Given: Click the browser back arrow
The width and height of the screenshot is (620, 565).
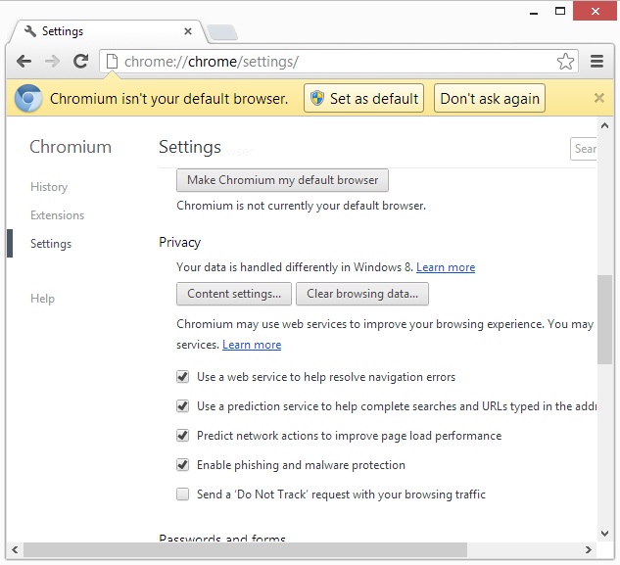Looking at the screenshot, I should coord(24,62).
